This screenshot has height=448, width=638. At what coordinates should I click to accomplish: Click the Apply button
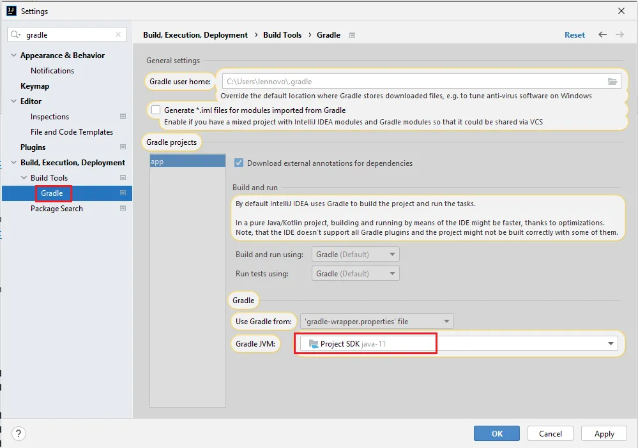[604, 433]
